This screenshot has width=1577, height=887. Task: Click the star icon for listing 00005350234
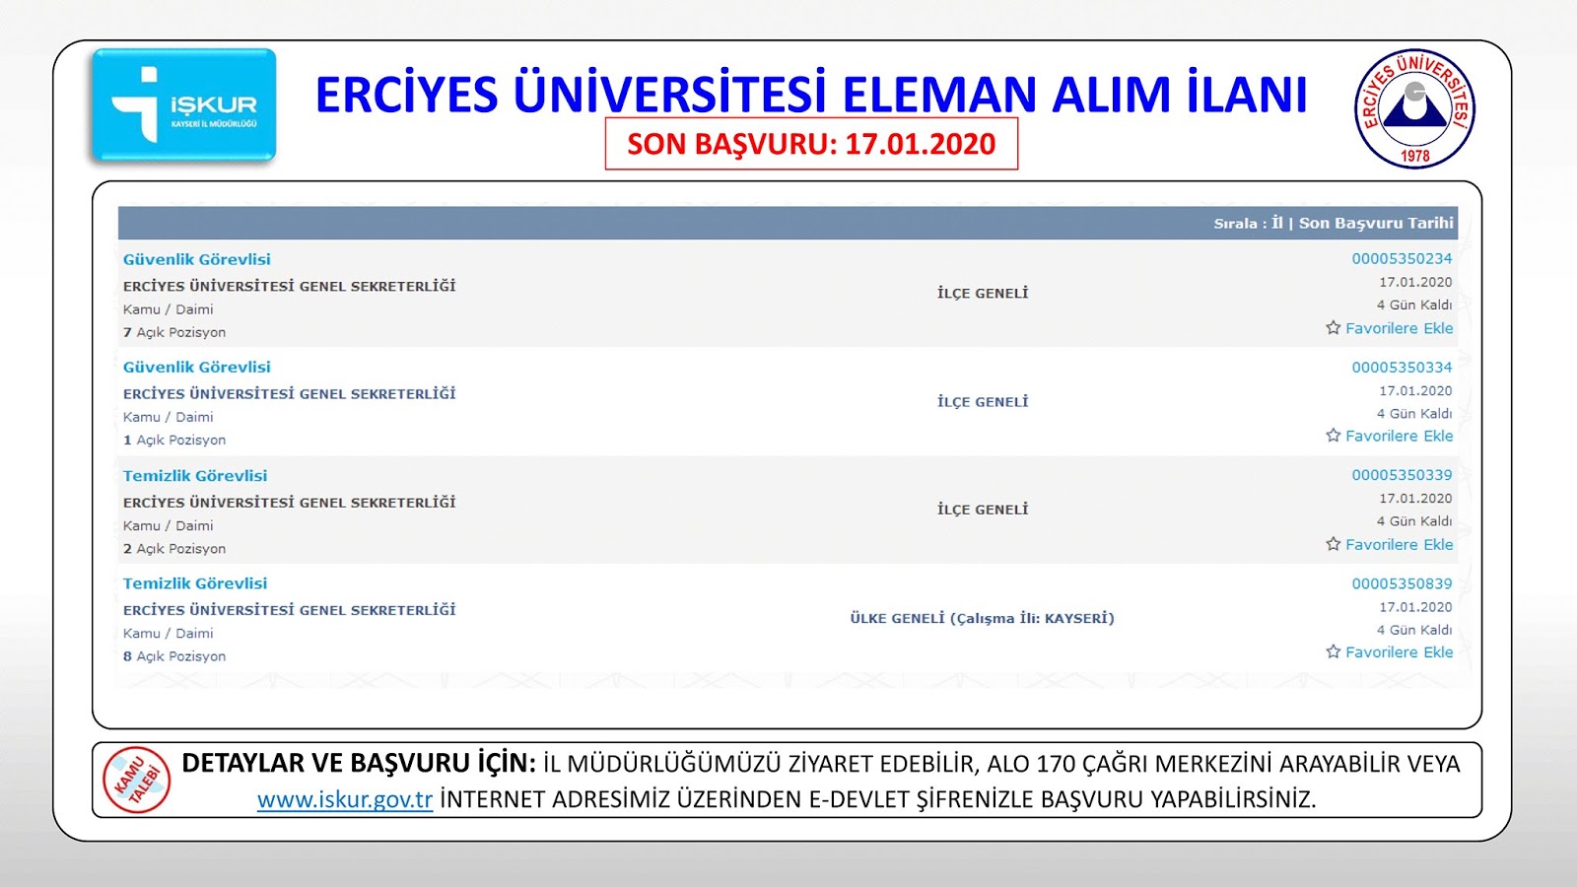(1333, 327)
